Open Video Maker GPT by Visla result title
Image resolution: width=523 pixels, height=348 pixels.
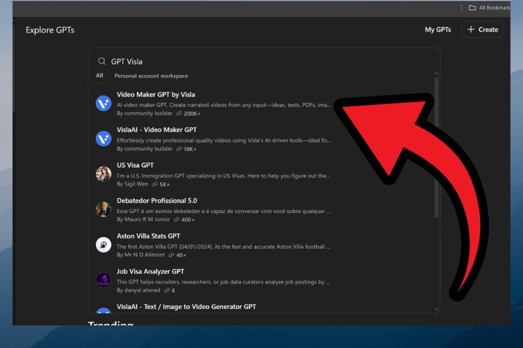pos(156,95)
